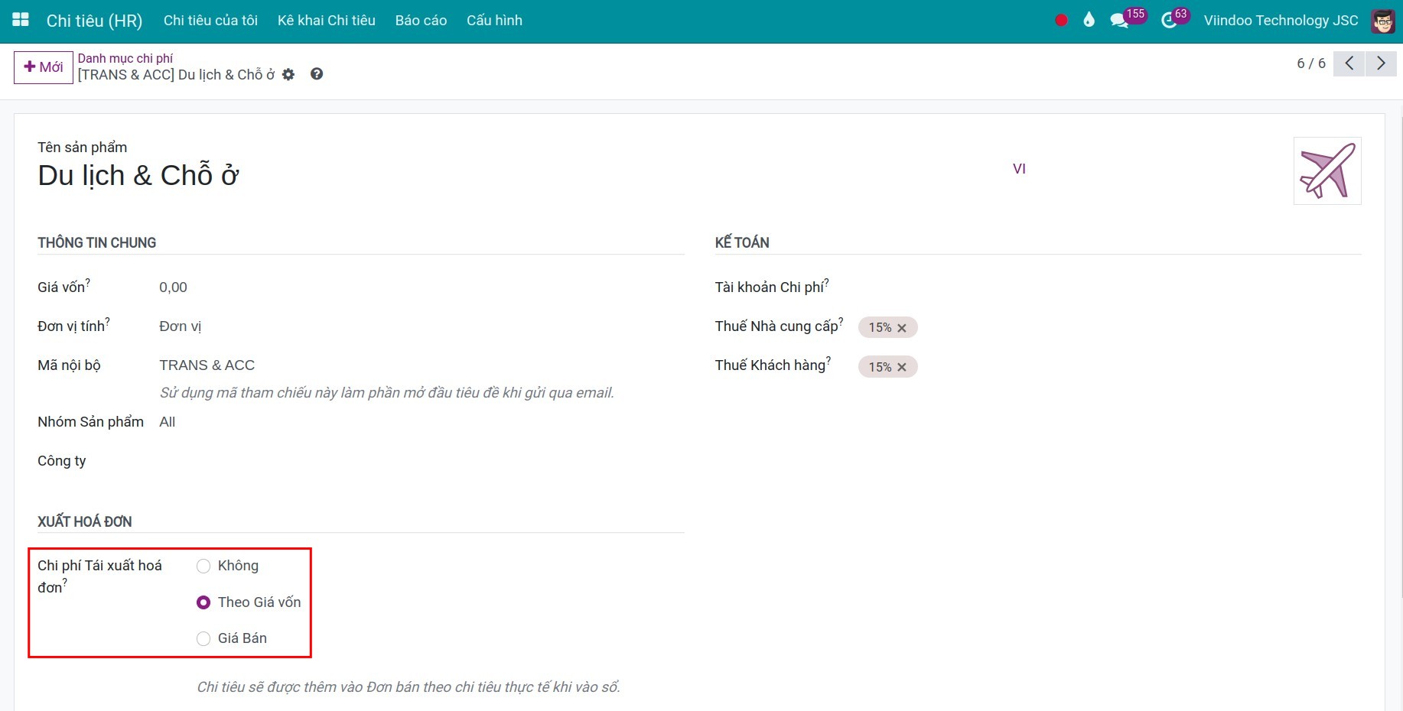Open the chat messages icon

(x=1119, y=21)
